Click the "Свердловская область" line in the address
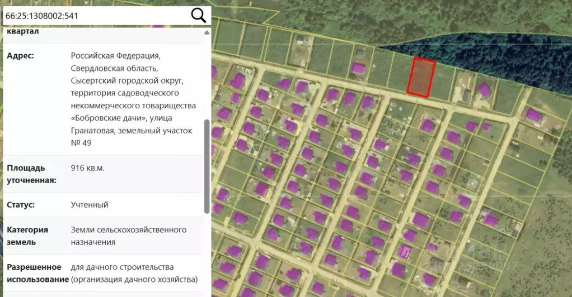The height and width of the screenshot is (297, 572). tap(114, 68)
